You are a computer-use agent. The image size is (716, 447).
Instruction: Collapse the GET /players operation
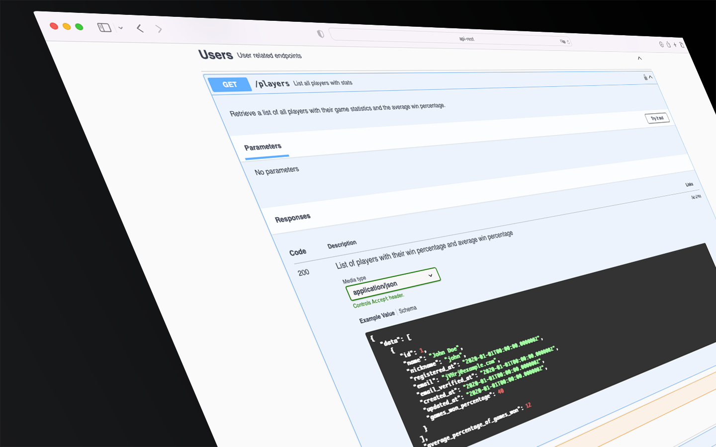tap(650, 77)
